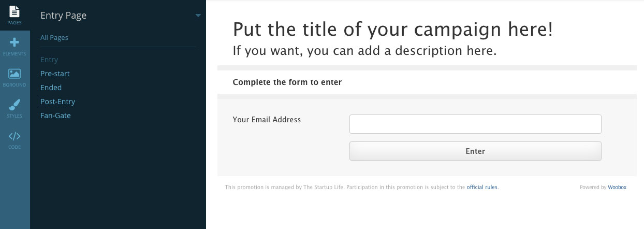Select the campaign title heading text
The height and width of the screenshot is (229, 644).
pos(393,30)
